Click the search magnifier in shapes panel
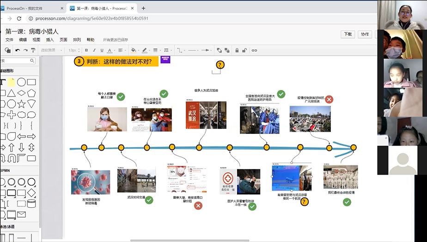Screen dimensions: 427x242 pos(32,60)
